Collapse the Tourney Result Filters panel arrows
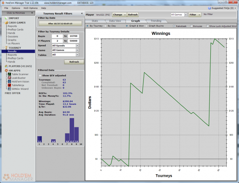The image size is (239, 183). [x=82, y=13]
